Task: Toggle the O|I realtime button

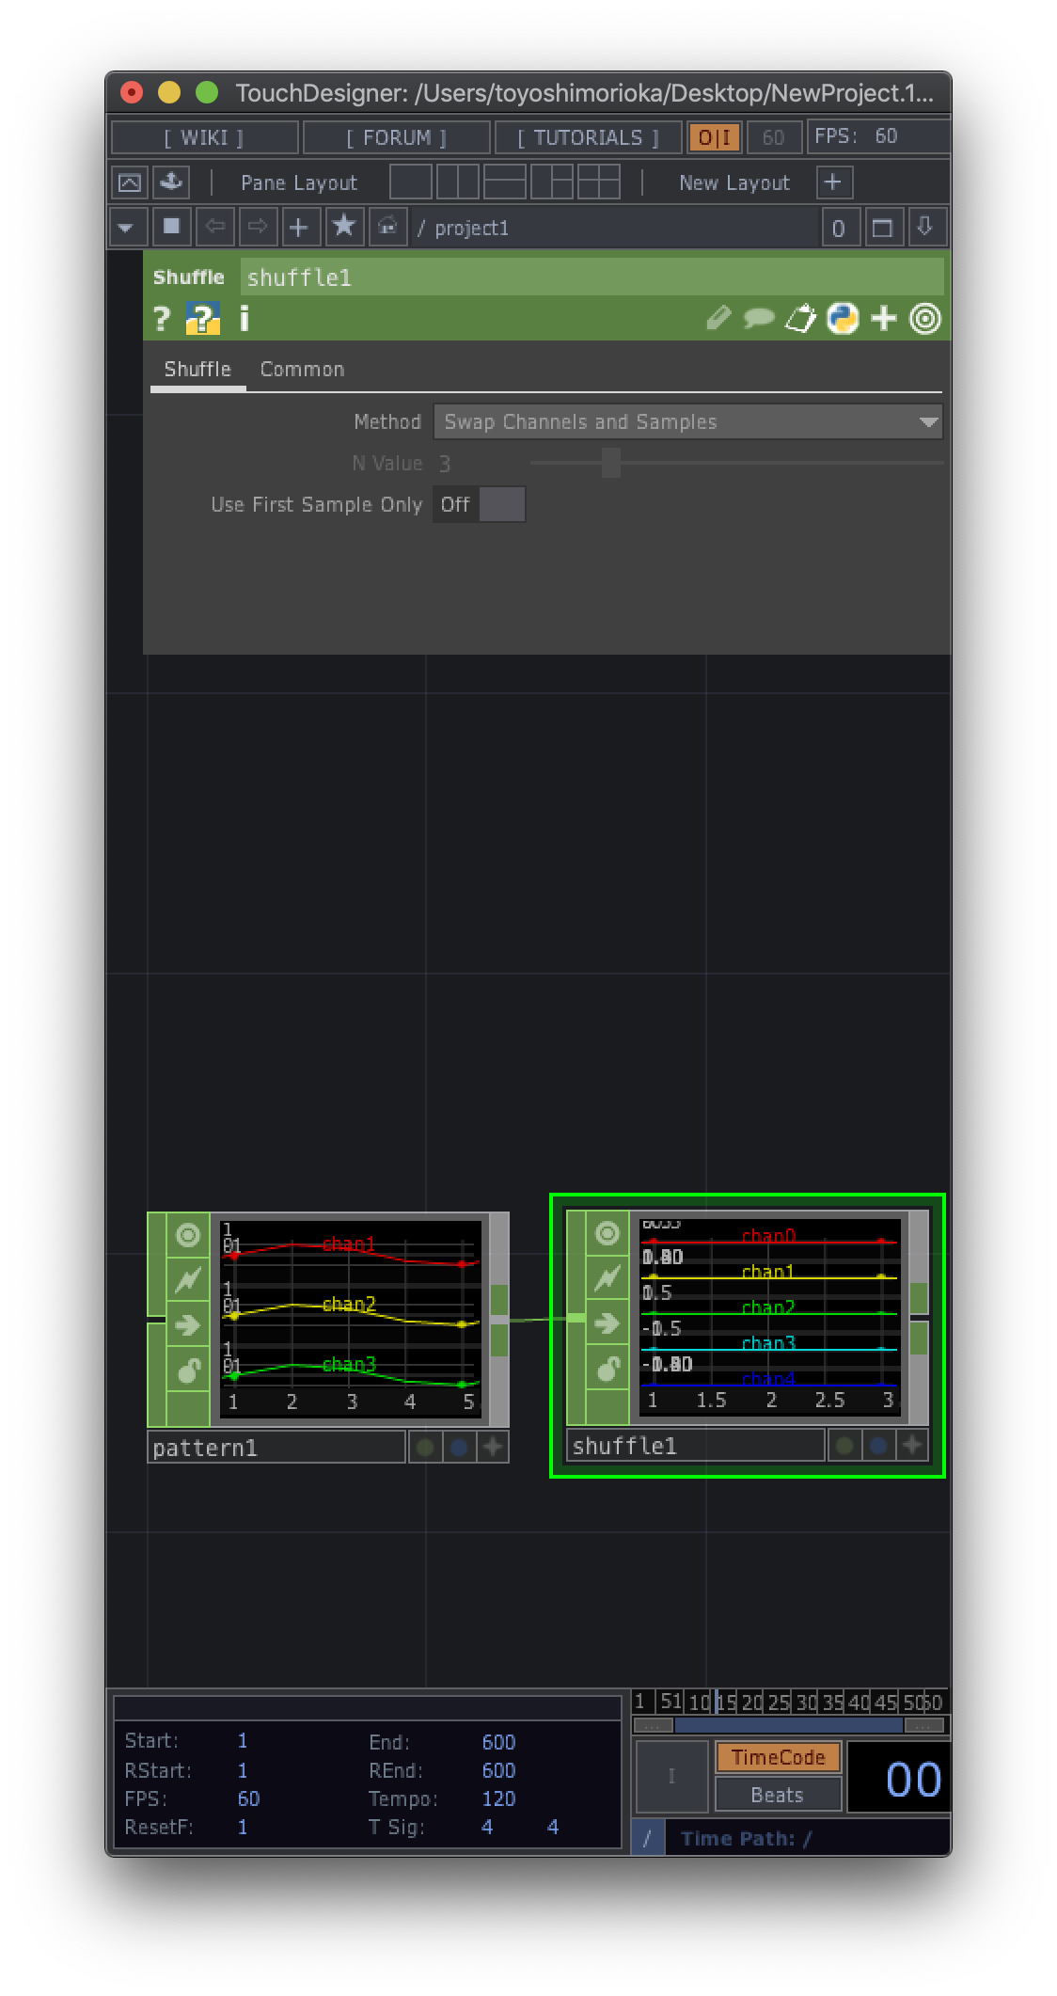Action: (x=715, y=137)
